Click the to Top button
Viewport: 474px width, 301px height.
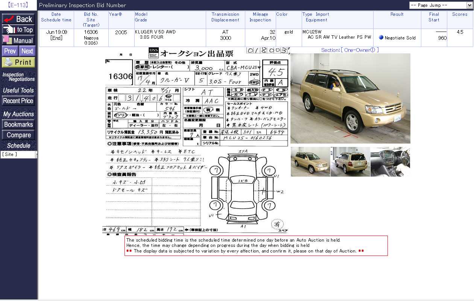coord(18,30)
